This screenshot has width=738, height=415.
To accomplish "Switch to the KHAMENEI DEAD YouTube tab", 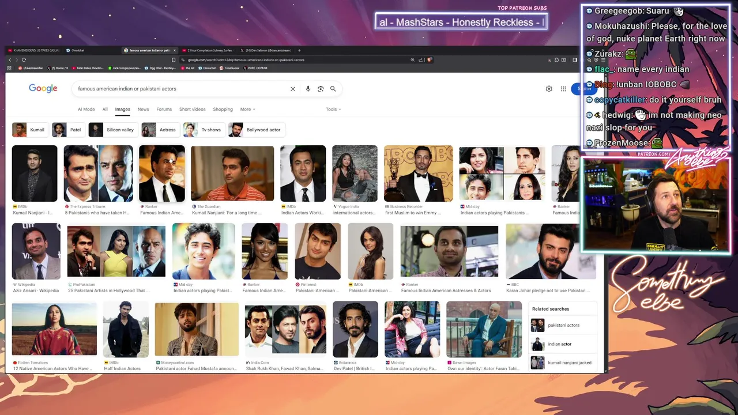I will pyautogui.click(x=35, y=50).
